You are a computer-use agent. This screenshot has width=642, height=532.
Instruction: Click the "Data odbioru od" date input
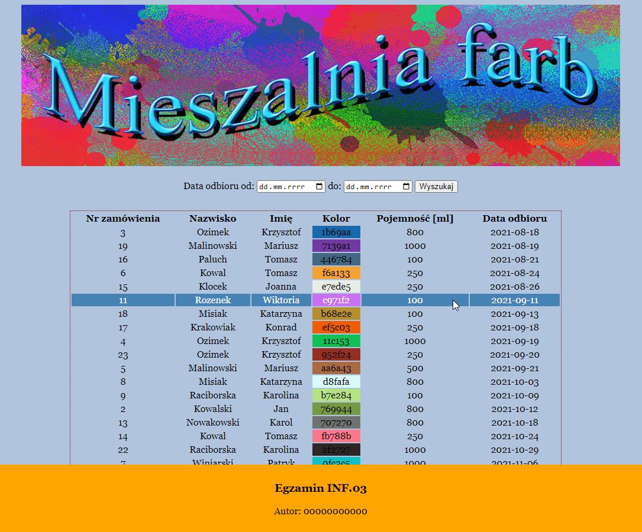pyautogui.click(x=284, y=186)
